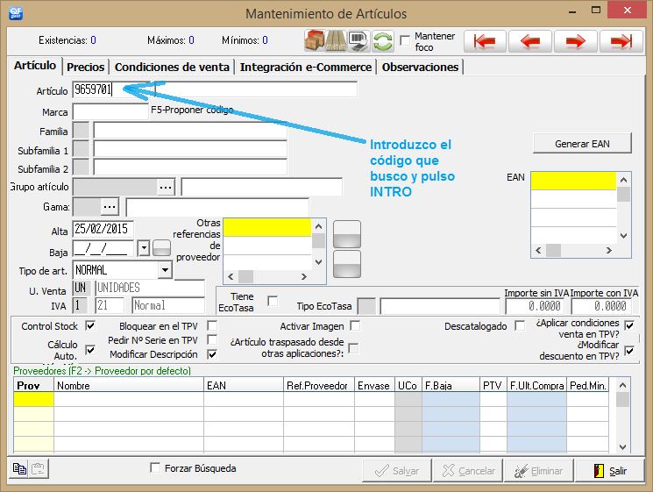Click Importe sin IVA value field
The image size is (653, 492).
coord(536,306)
